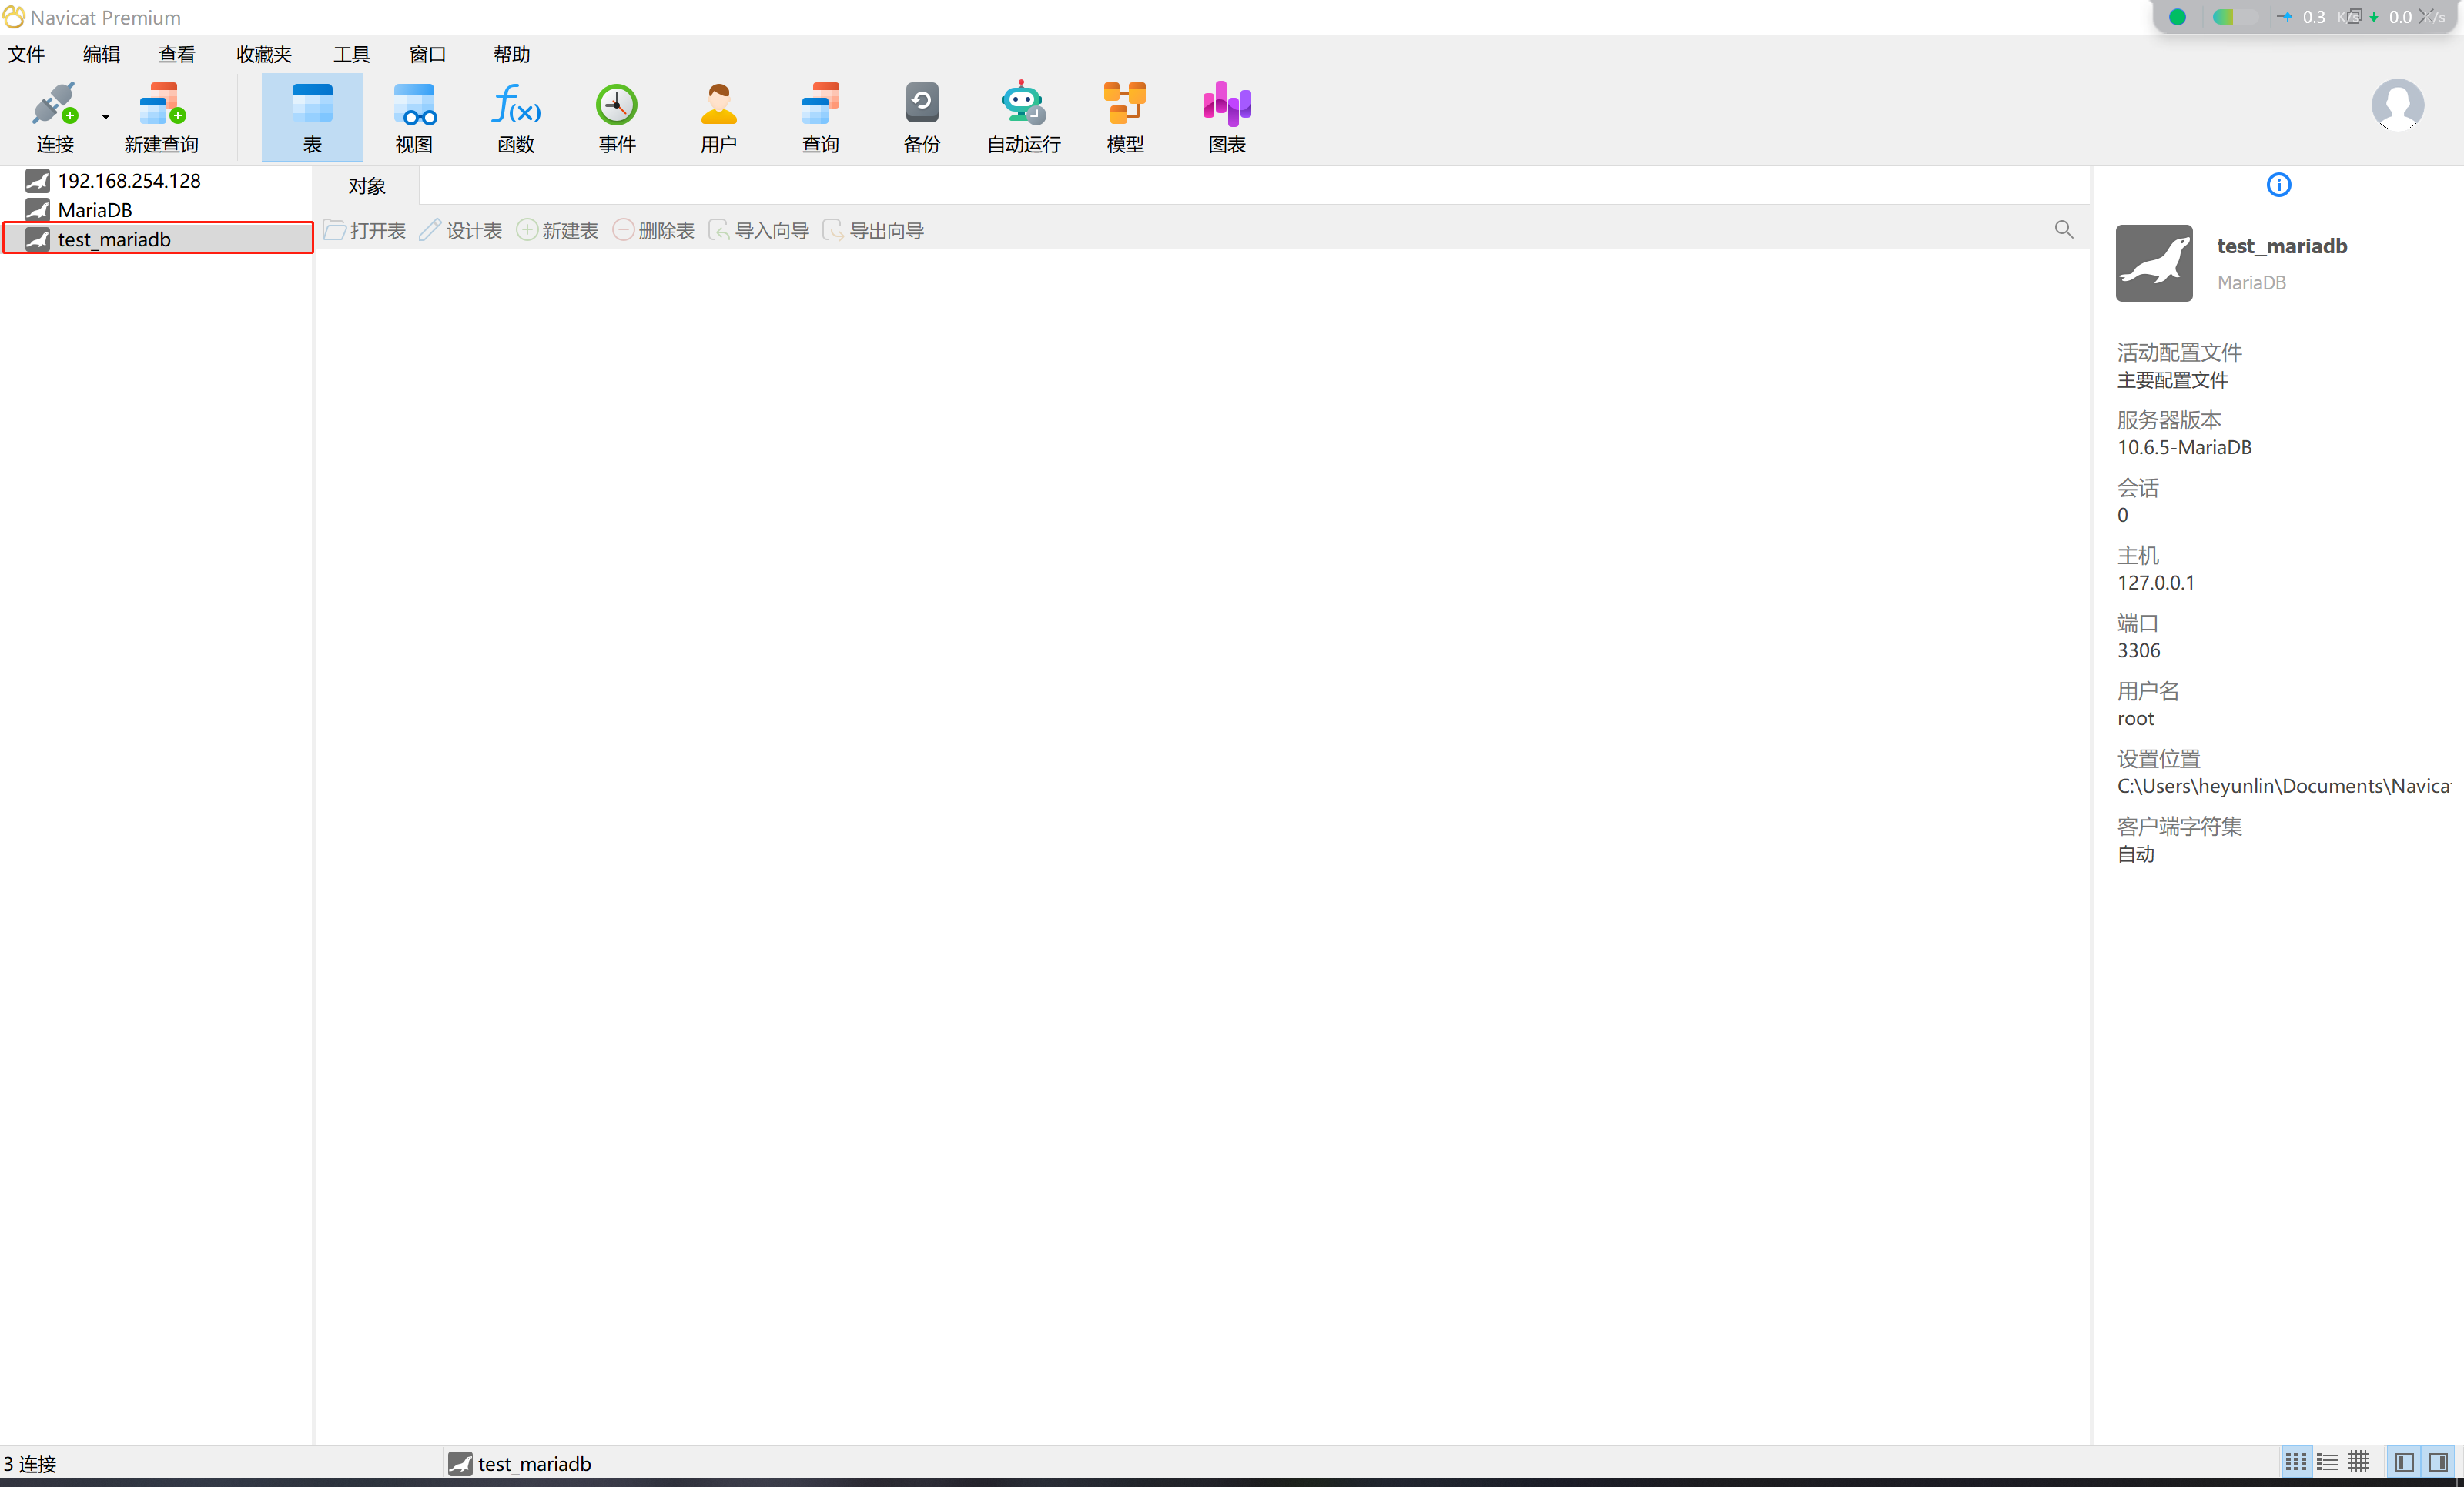Click the test_mariadb entry in status bar
The width and height of the screenshot is (2464, 1487).
(519, 1463)
